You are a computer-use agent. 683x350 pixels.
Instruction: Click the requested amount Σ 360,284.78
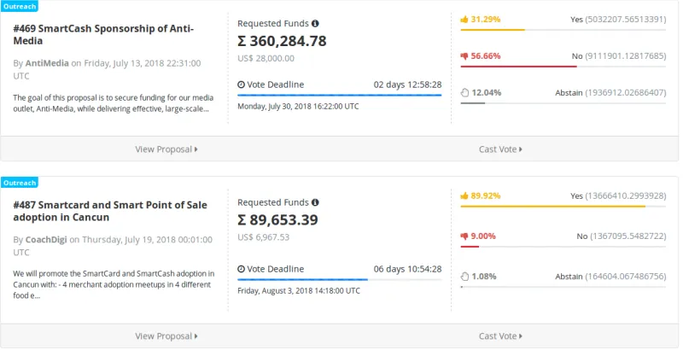pos(282,41)
